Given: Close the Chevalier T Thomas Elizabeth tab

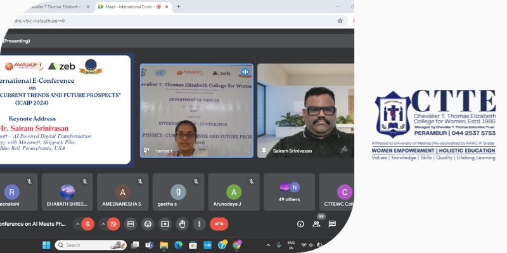Looking at the screenshot, I should [x=88, y=6].
